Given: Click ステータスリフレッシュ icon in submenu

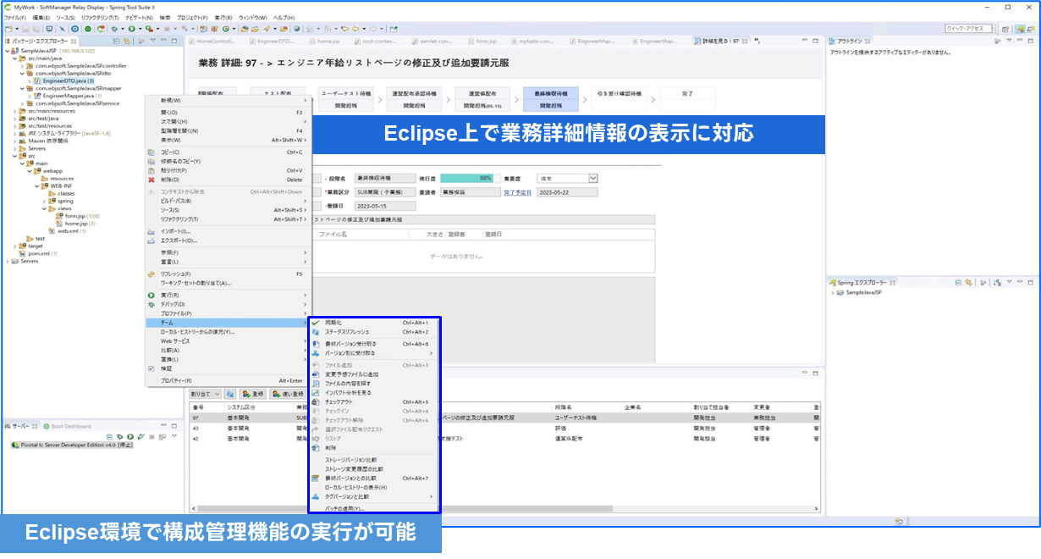Looking at the screenshot, I should [x=316, y=332].
